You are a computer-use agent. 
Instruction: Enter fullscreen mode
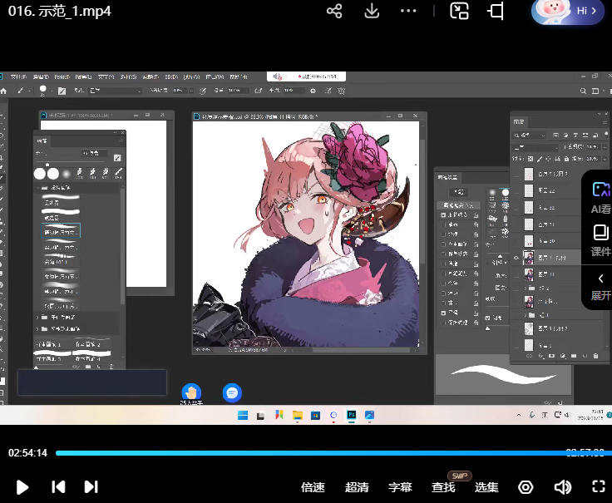click(598, 487)
